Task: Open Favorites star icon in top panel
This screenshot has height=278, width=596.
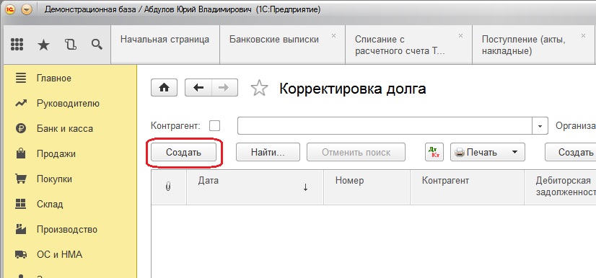Action: [44, 45]
